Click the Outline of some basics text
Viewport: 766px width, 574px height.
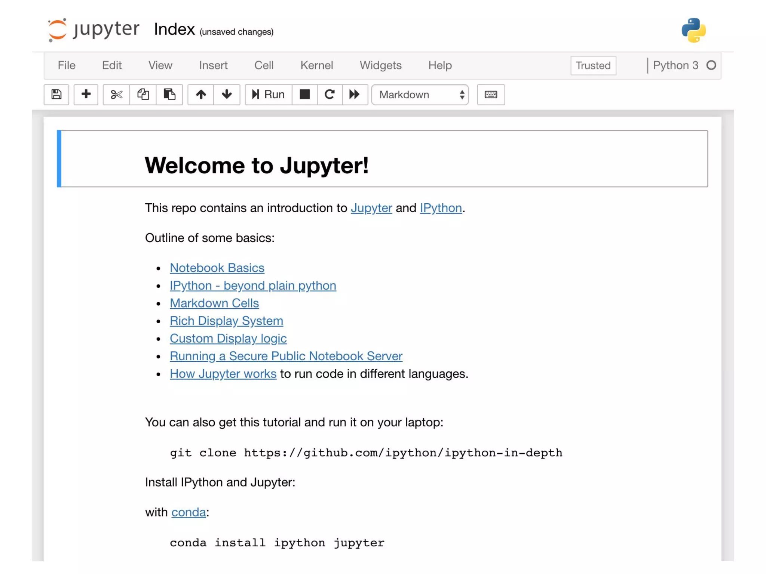click(210, 238)
